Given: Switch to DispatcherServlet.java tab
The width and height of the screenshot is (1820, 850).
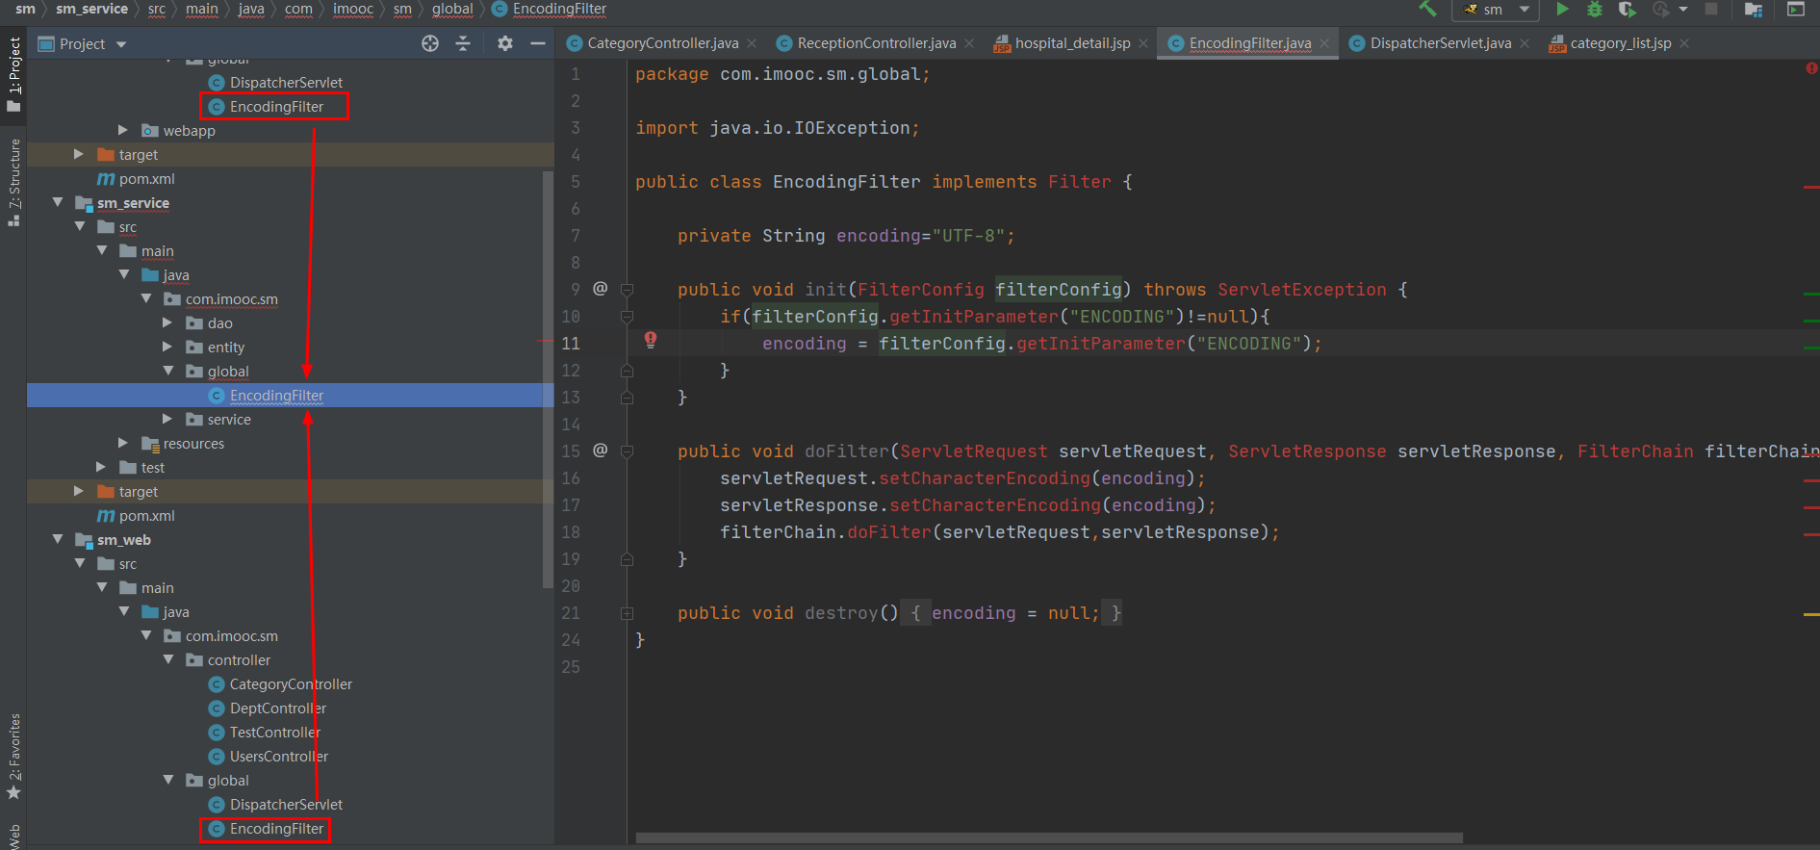Looking at the screenshot, I should click(1441, 43).
